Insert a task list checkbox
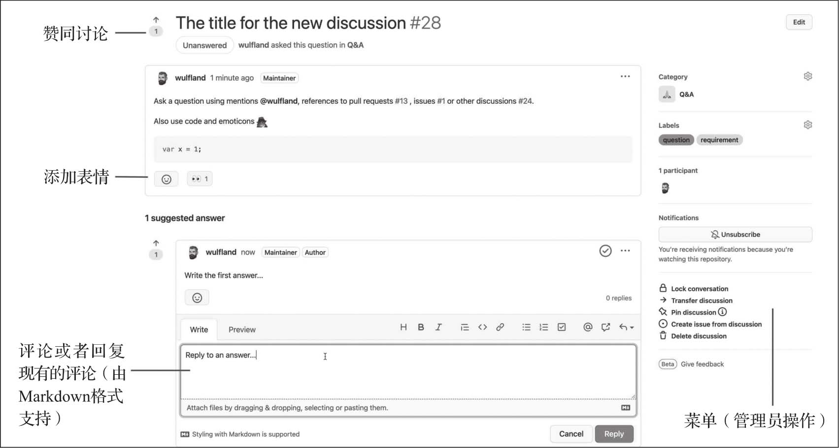 pos(562,328)
